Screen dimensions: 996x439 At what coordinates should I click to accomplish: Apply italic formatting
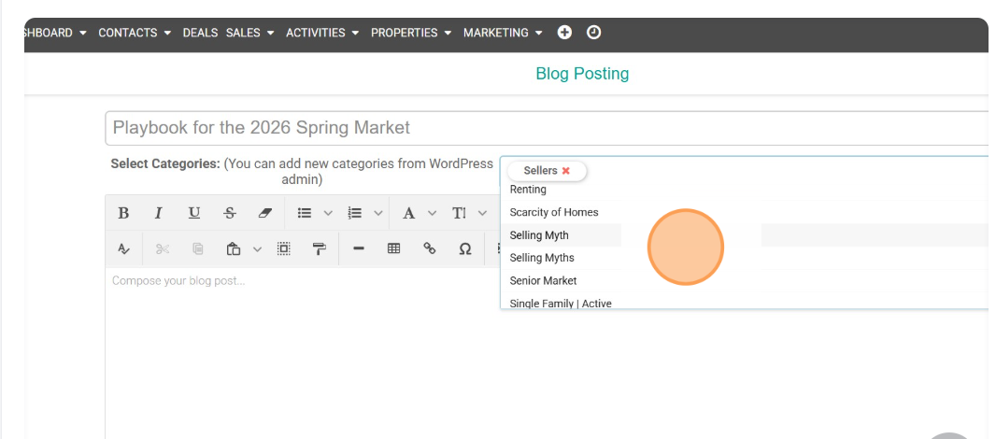tap(159, 213)
